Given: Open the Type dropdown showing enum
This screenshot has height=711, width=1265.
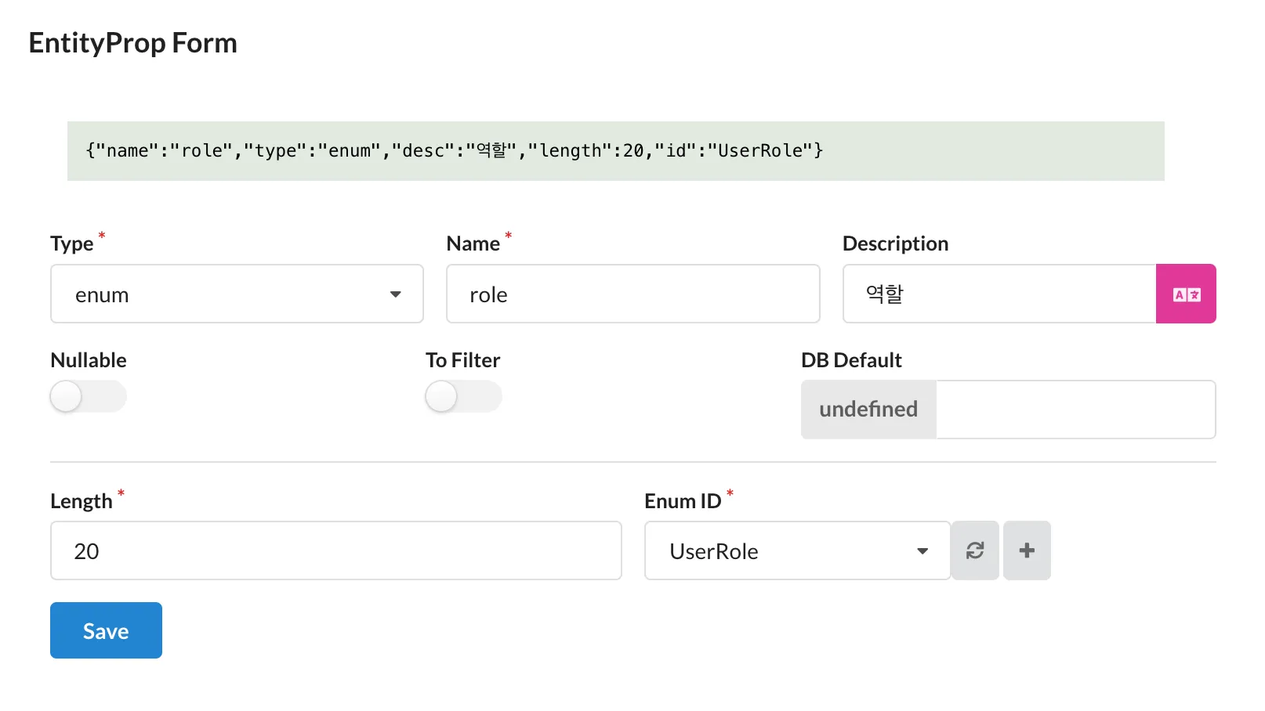Looking at the screenshot, I should [x=235, y=294].
